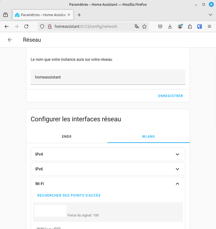Image resolution: width=216 pixels, height=229 pixels.
Task: Click the 'Le nom que votre instance' text
Action: pos(71,59)
